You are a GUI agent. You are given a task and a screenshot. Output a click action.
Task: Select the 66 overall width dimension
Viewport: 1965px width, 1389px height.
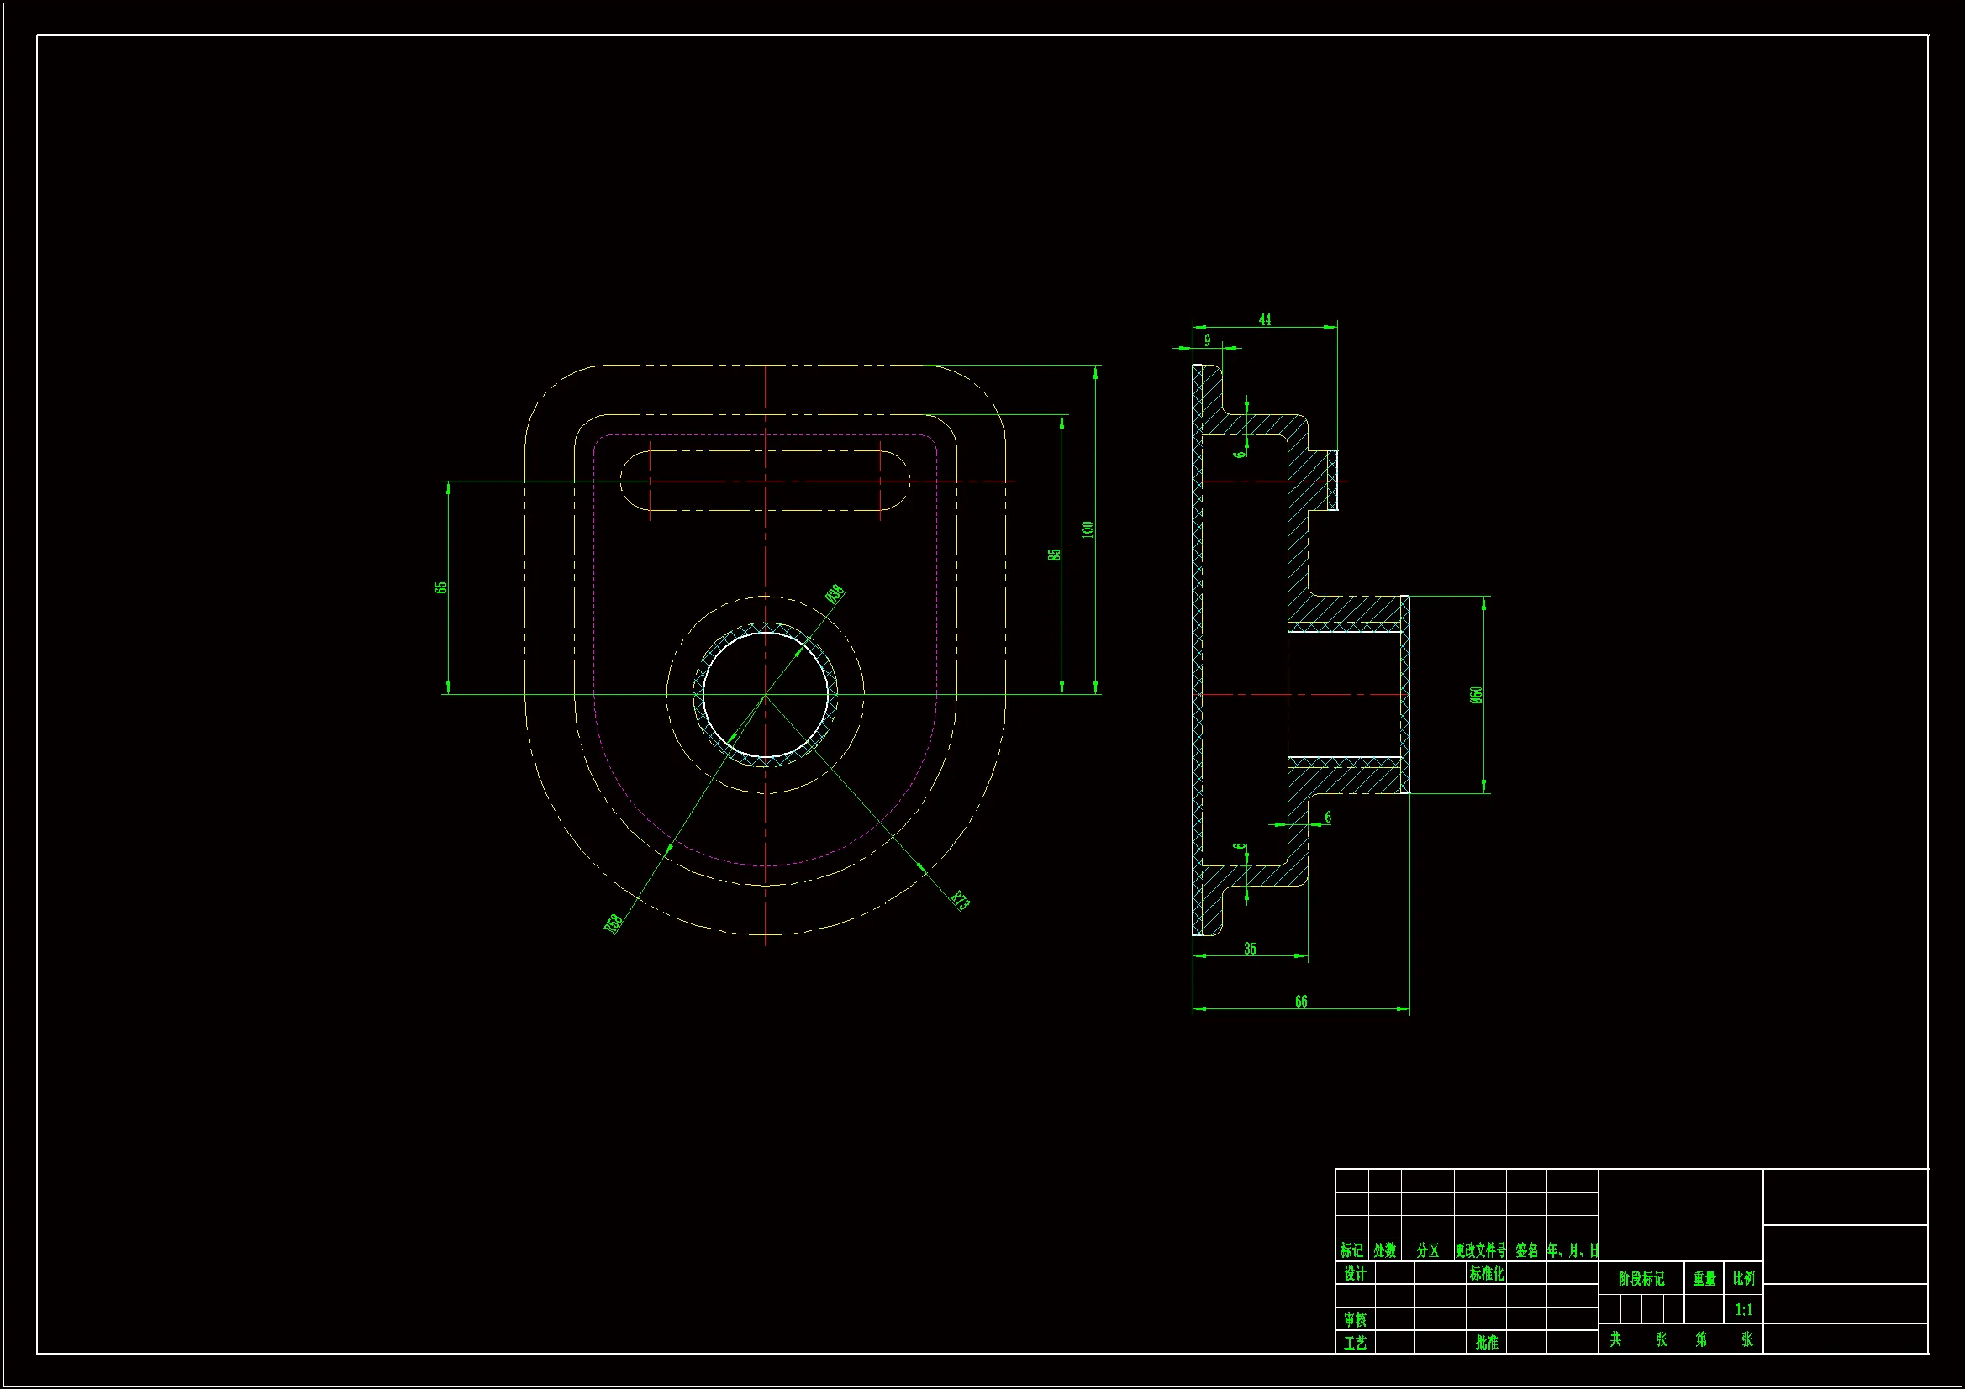[x=1301, y=1002]
